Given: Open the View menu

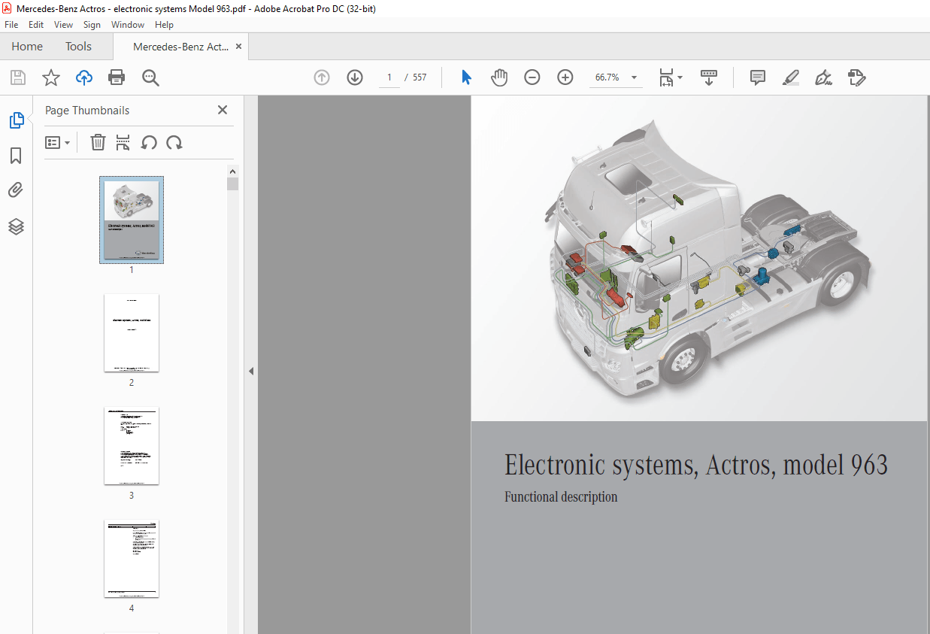Looking at the screenshot, I should click(63, 24).
